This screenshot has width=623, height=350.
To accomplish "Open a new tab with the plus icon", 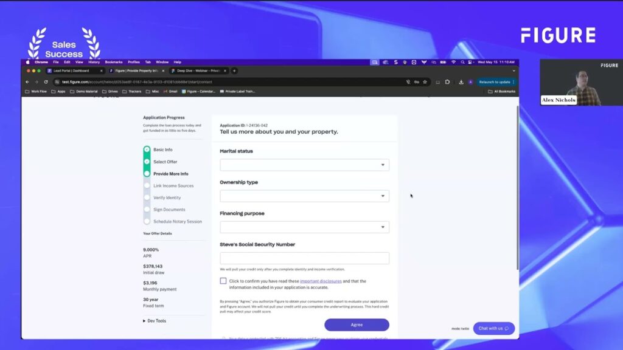I will point(234,70).
